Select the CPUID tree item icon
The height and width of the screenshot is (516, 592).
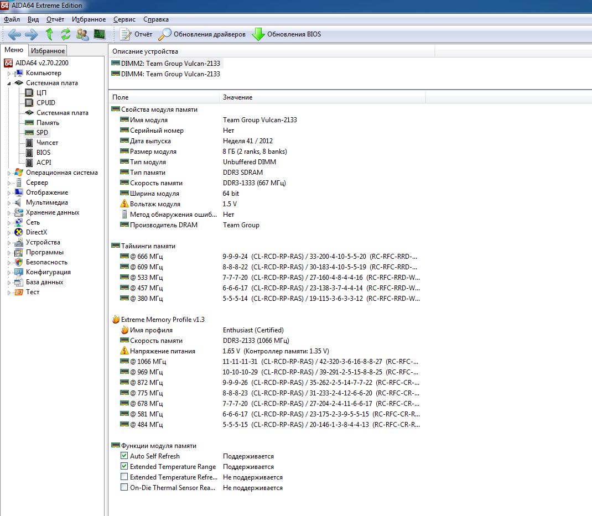29,103
